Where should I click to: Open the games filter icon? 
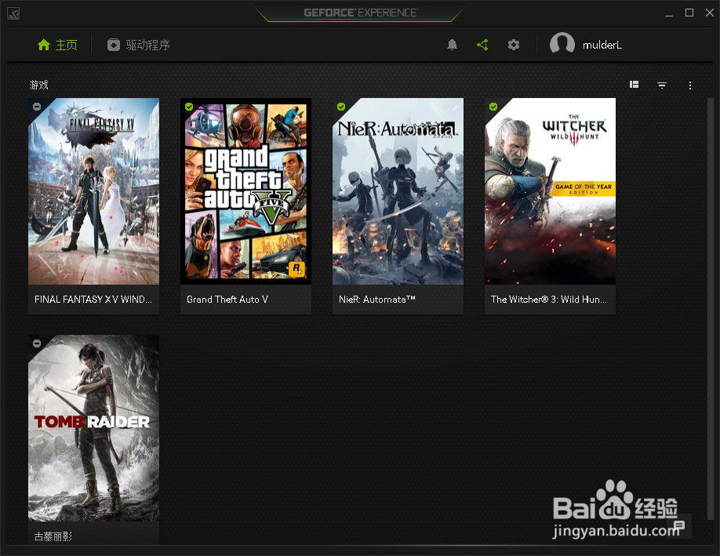tap(662, 85)
